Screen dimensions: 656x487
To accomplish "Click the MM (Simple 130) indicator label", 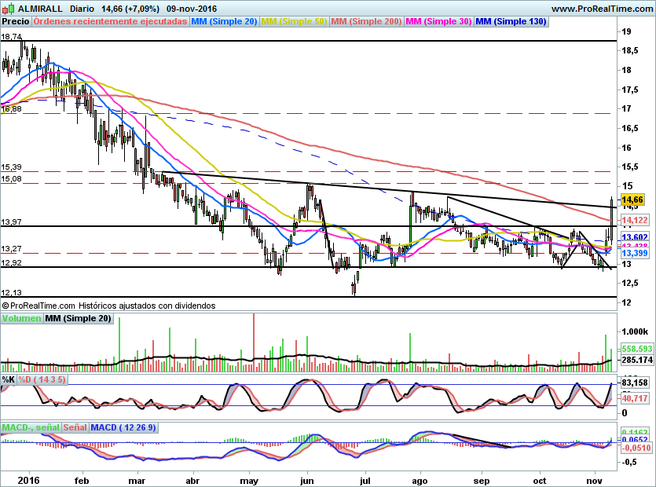I will pos(511,21).
